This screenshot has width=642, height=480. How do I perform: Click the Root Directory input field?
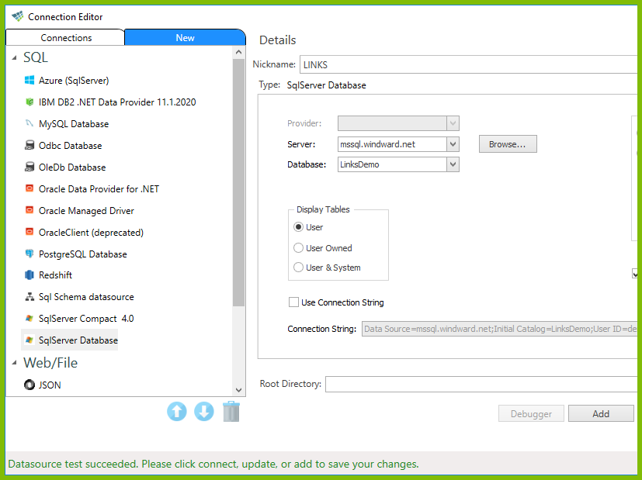[x=481, y=384]
